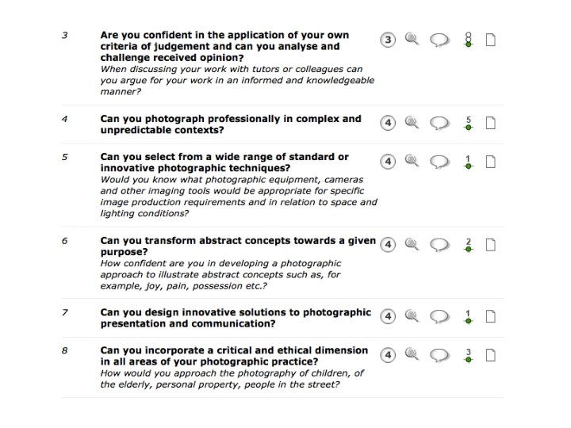Open comment bubble for question 7

point(439,316)
